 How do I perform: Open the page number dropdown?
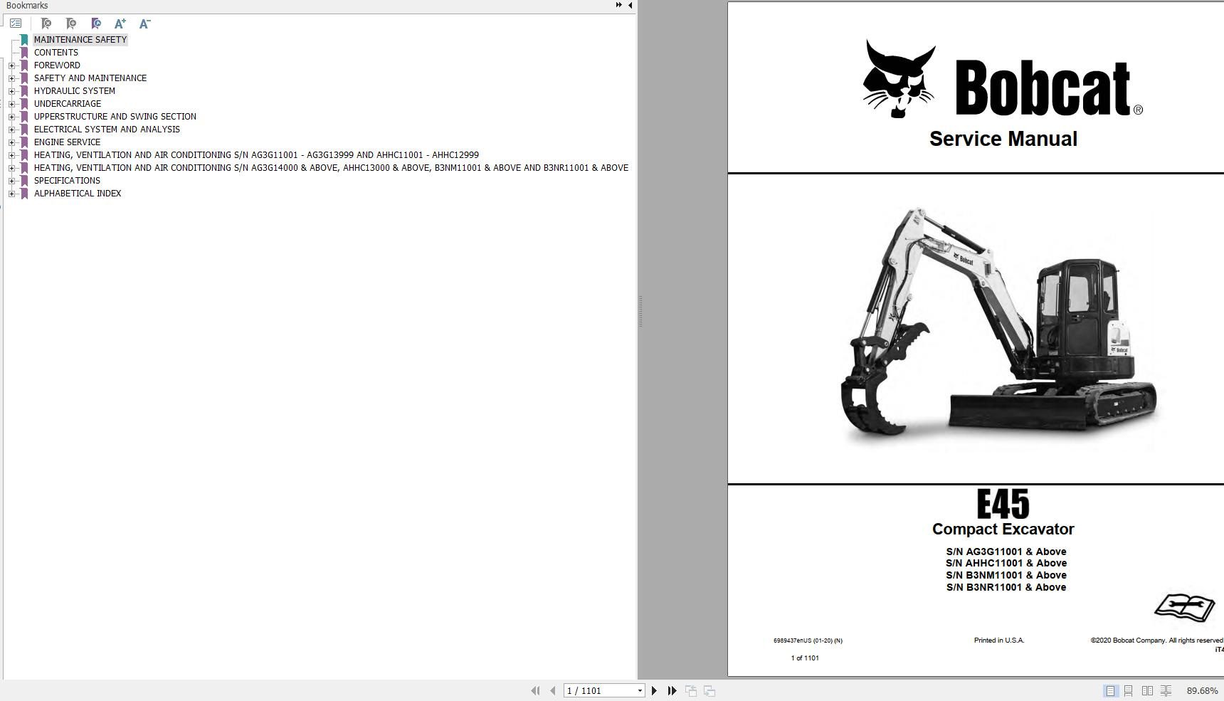(640, 690)
